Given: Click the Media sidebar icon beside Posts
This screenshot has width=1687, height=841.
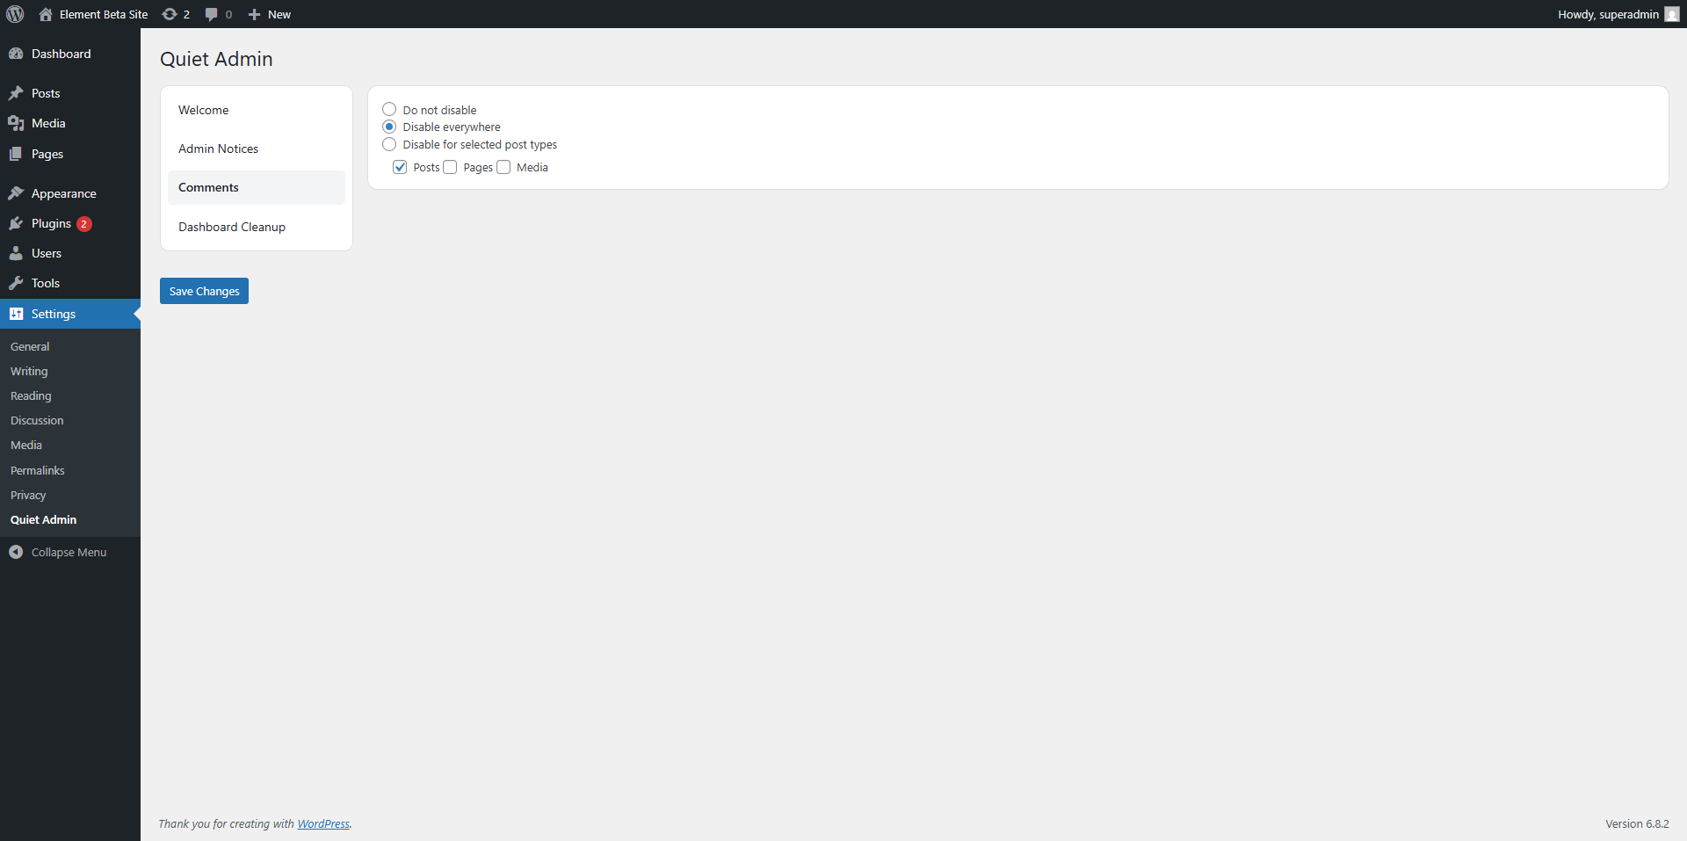Looking at the screenshot, I should (16, 123).
